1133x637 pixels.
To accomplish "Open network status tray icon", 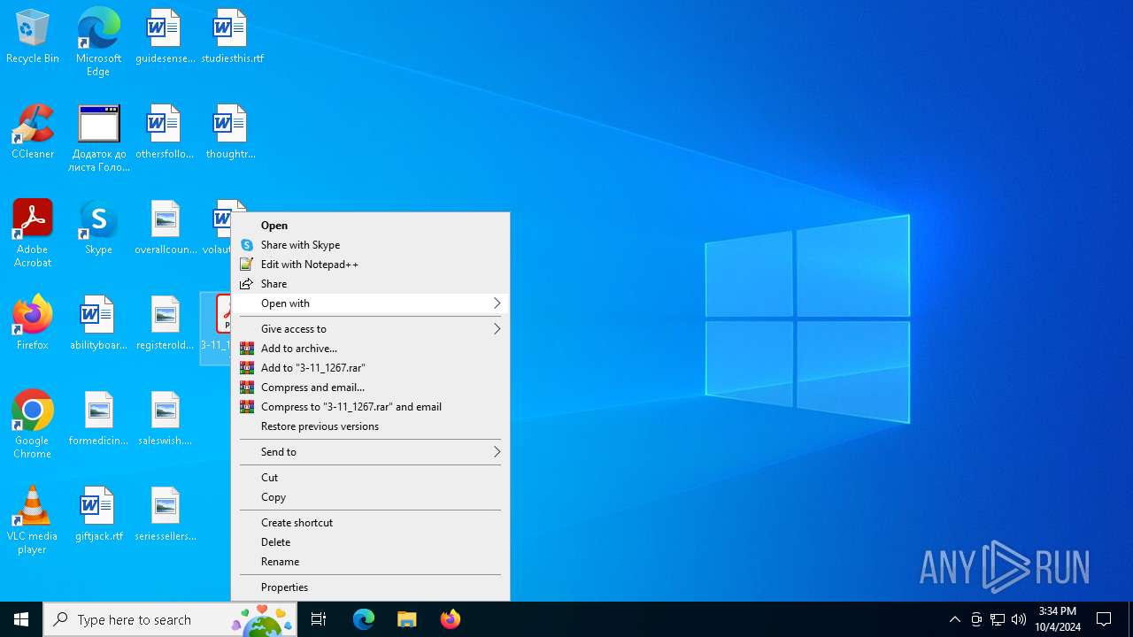I will click(998, 619).
